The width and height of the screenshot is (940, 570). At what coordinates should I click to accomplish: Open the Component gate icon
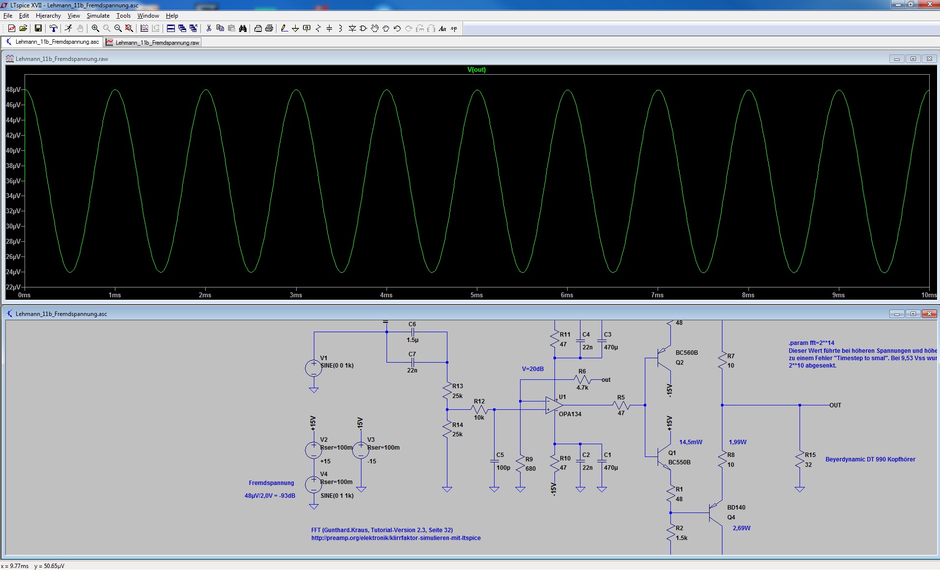coord(363,28)
